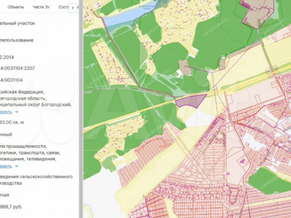The width and height of the screenshot is (291, 218).
Task: Click the сельскохозяйственного permitted-use text
Action: (x=36, y=177)
